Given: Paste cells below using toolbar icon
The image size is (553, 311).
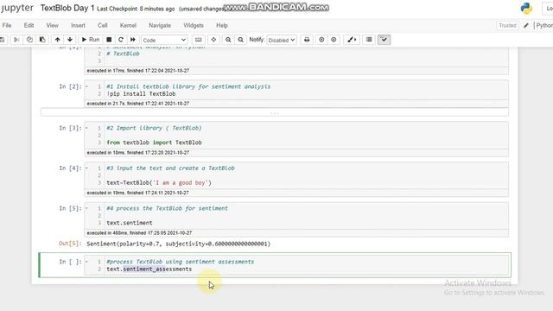Looking at the screenshot, I should pyautogui.click(x=42, y=40).
